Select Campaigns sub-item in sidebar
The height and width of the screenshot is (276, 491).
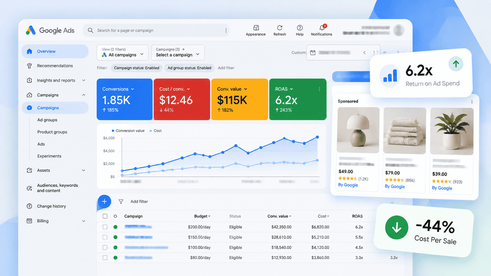pyautogui.click(x=55, y=108)
